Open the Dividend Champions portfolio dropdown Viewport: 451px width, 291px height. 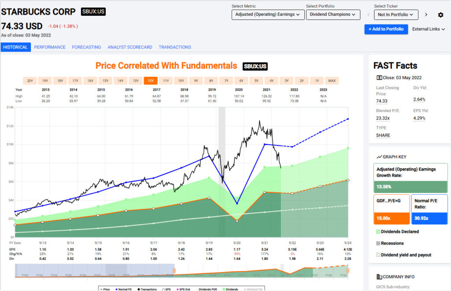(333, 15)
